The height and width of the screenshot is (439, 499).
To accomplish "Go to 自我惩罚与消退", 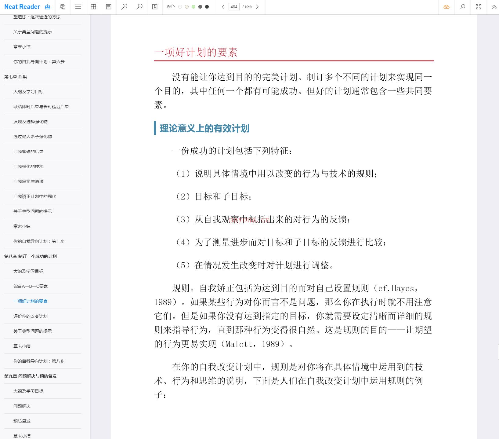I will pyautogui.click(x=28, y=181).
